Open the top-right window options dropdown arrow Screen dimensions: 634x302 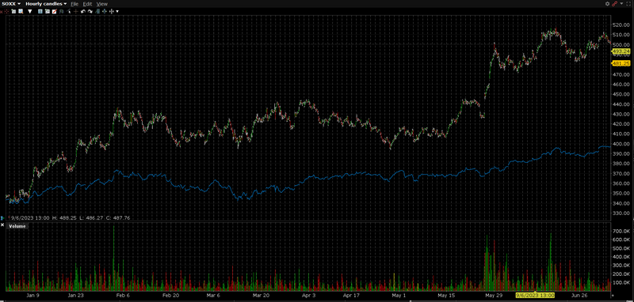click(621, 4)
